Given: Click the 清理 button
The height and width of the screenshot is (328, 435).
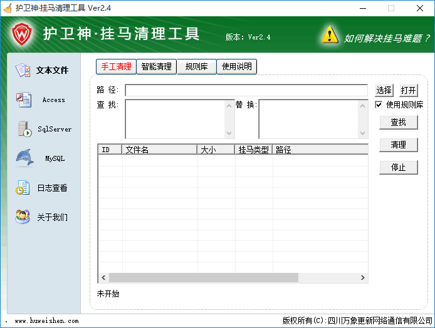Looking at the screenshot, I should point(399,145).
